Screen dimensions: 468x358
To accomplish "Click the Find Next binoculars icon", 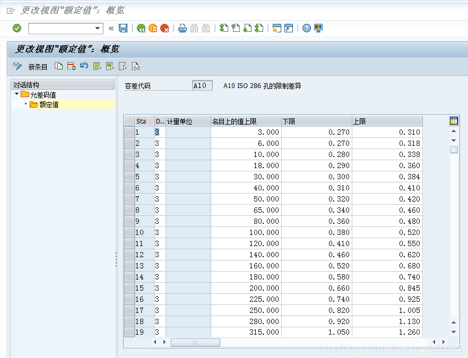I will (206, 28).
